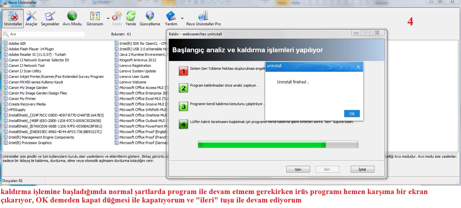
Task: Open the Uninstaller toolbar button
Action: point(13,18)
